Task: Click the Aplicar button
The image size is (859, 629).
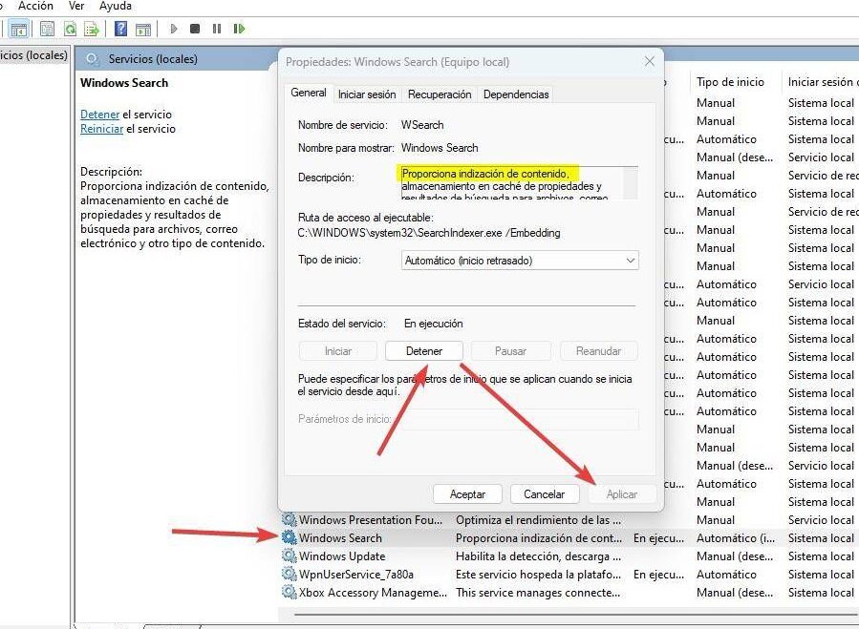Action: [x=622, y=493]
